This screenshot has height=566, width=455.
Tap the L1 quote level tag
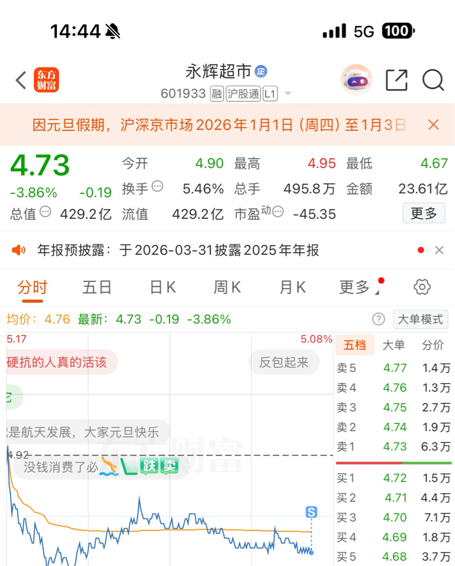pos(270,94)
